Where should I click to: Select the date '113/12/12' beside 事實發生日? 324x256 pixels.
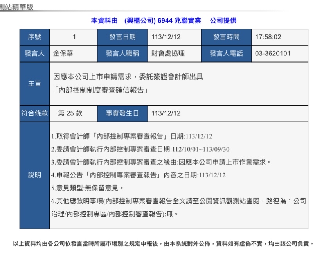166,113
